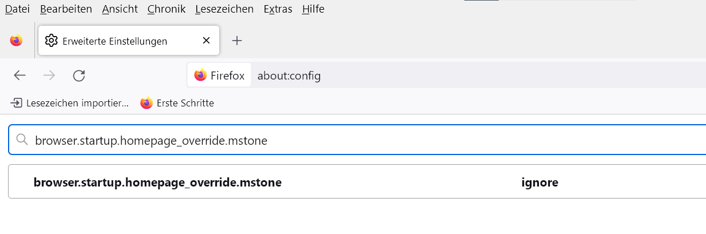Open the Extras menu
The image size is (706, 234).
coord(278,9)
